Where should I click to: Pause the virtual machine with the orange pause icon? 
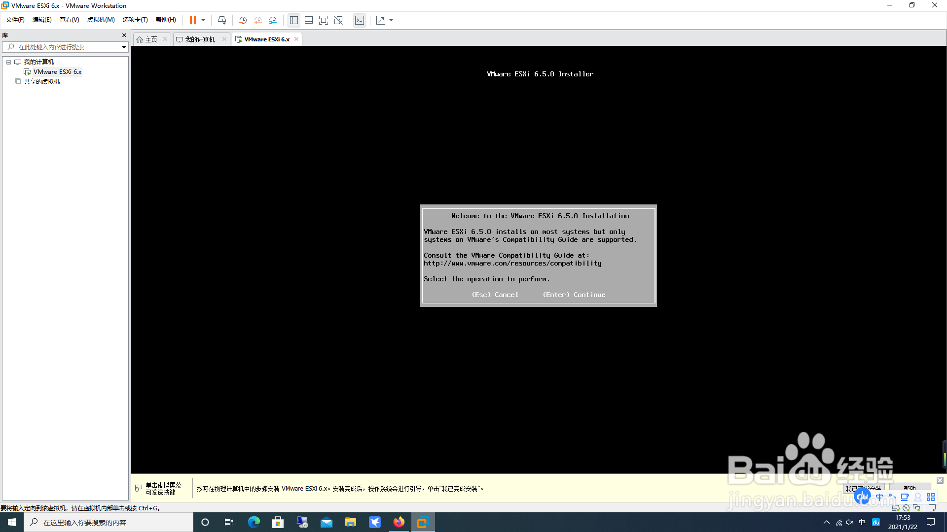pyautogui.click(x=193, y=20)
